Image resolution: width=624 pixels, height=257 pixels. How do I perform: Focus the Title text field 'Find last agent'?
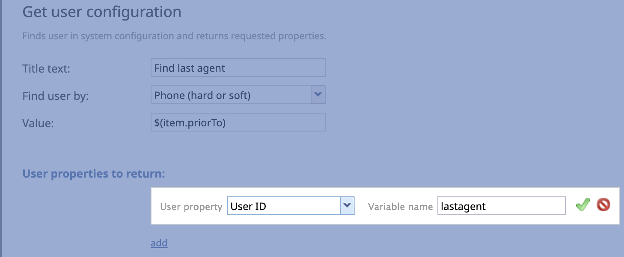coord(238,68)
